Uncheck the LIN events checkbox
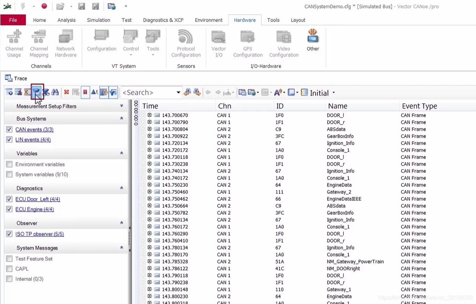The width and height of the screenshot is (476, 304). point(9,139)
